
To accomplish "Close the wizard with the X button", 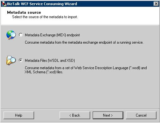I will 156,4.
